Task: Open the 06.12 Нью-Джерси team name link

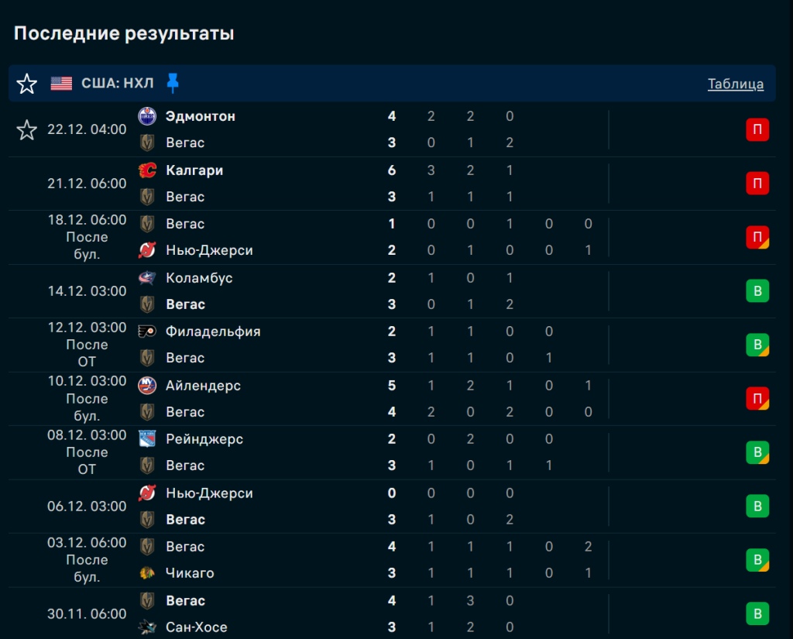Action: (x=209, y=493)
